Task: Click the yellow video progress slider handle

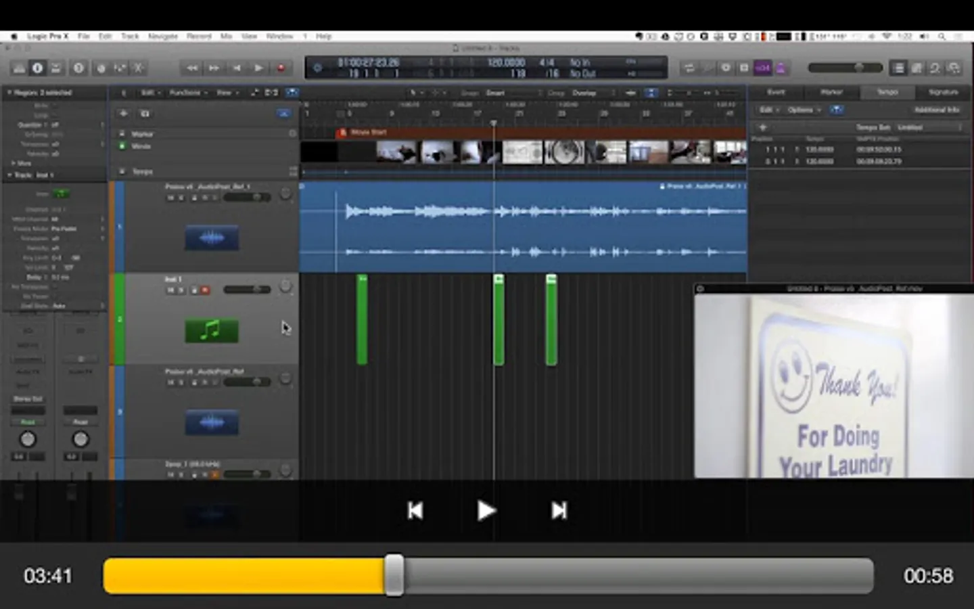Action: click(394, 576)
